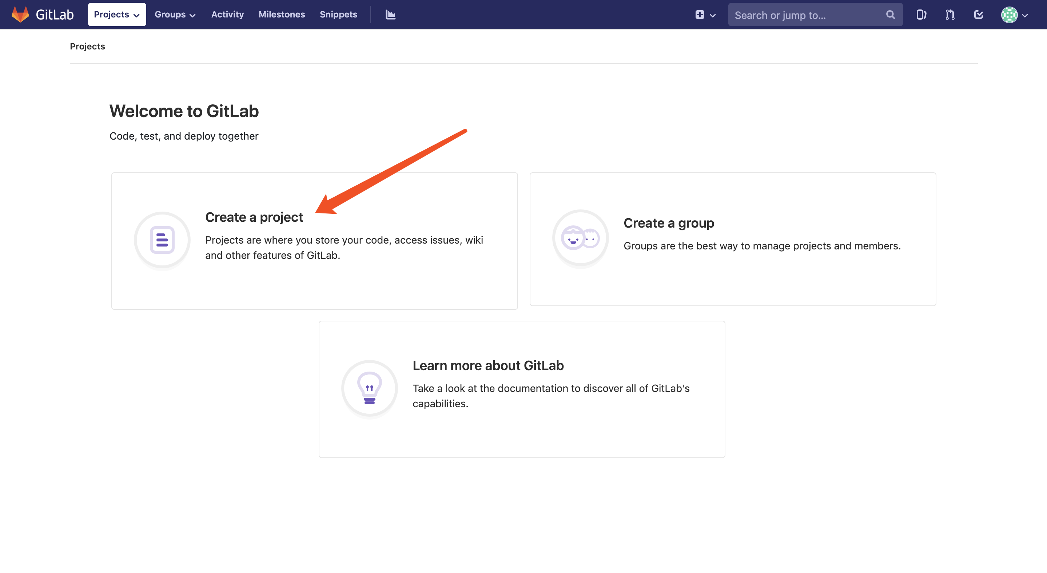Click the GitLab fox logo

click(x=20, y=15)
